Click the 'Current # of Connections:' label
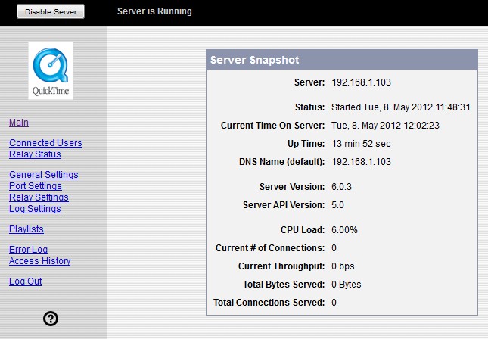This screenshot has height=339, width=488. [270, 247]
